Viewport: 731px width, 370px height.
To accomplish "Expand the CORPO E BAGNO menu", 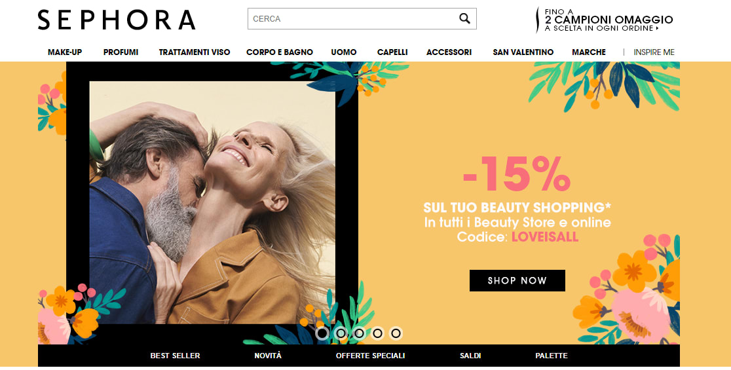I will pyautogui.click(x=280, y=52).
